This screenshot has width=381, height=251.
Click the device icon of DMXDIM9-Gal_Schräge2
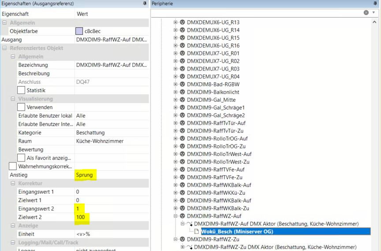pyautogui.click(x=182, y=115)
